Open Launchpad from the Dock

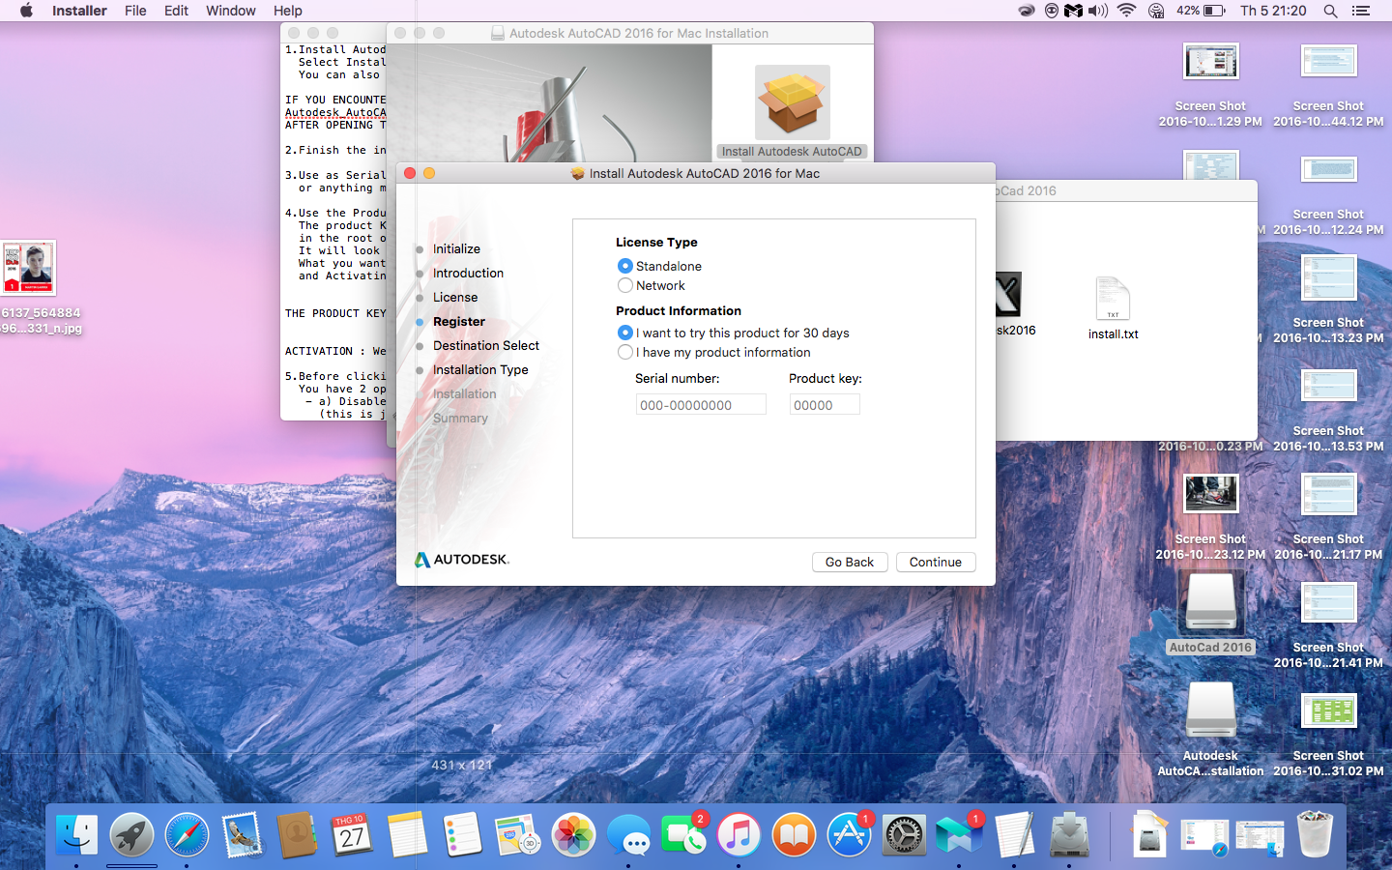tap(131, 834)
